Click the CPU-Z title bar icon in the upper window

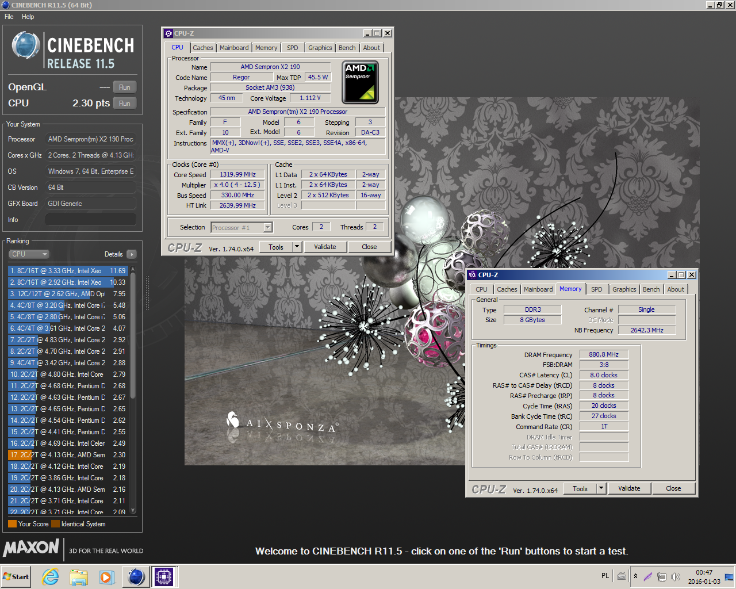(x=168, y=33)
